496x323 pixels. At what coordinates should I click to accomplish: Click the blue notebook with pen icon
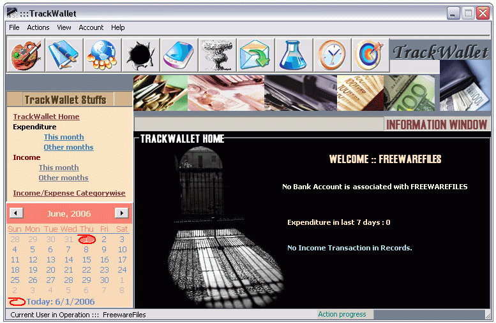coord(64,55)
